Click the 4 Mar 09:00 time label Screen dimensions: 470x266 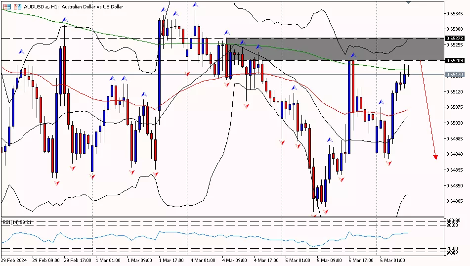tap(235, 260)
